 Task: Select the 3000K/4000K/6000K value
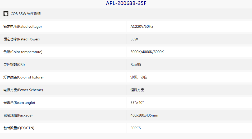(147, 52)
